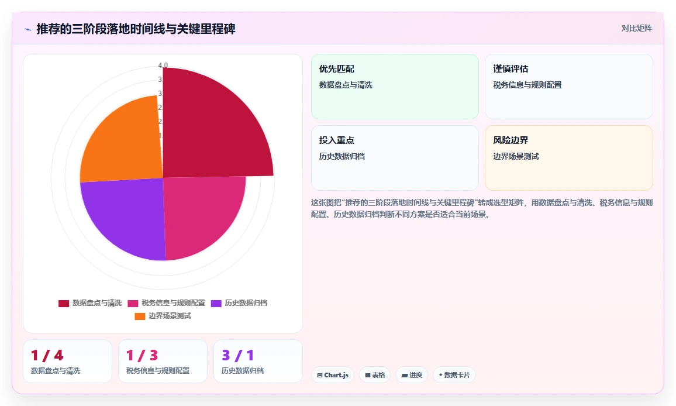Viewport: 676px width, 406px height.
Task: Toggle 历史数据归档 legend purple swatch
Action: (216, 303)
